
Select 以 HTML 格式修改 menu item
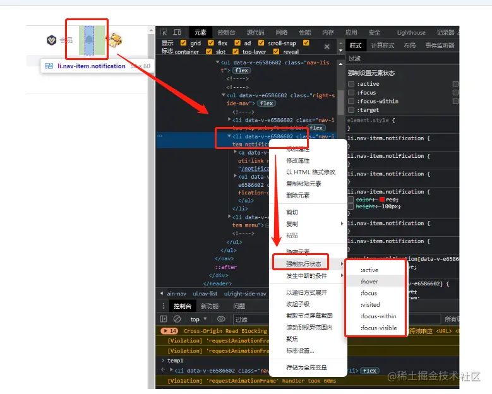(x=308, y=172)
